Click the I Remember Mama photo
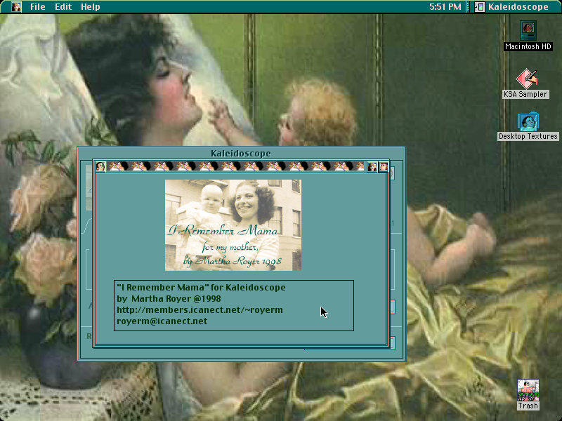This screenshot has width=562, height=421. pos(233,225)
